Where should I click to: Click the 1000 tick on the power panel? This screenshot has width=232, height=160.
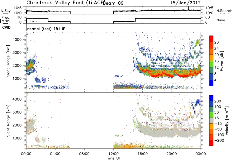click(17, 78)
